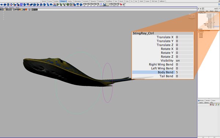Click the blue ellipse-shaped primitive shelf icon

pos(5,5)
